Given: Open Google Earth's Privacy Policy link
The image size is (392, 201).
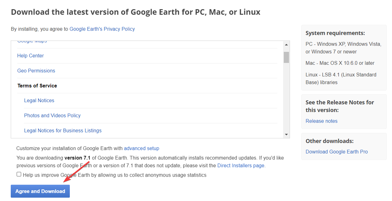Looking at the screenshot, I should click(102, 29).
